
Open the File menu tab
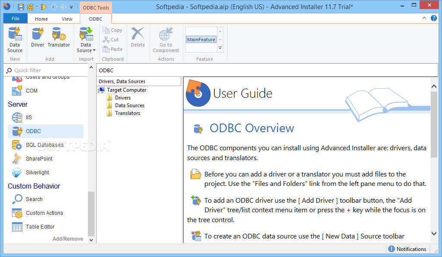(16, 19)
